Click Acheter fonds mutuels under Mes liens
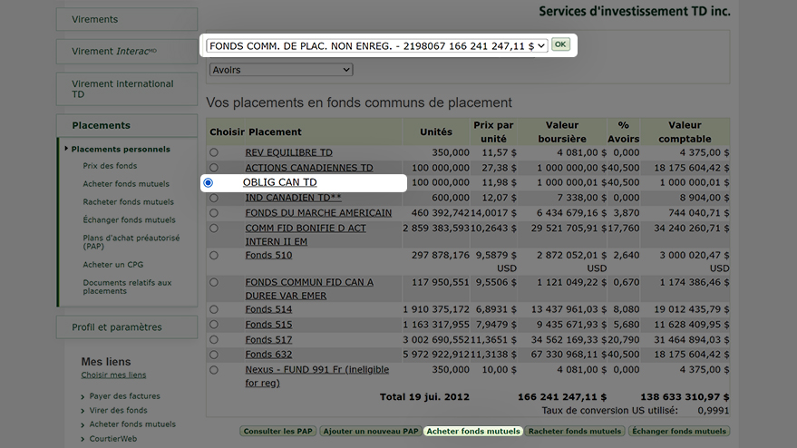 point(132,424)
